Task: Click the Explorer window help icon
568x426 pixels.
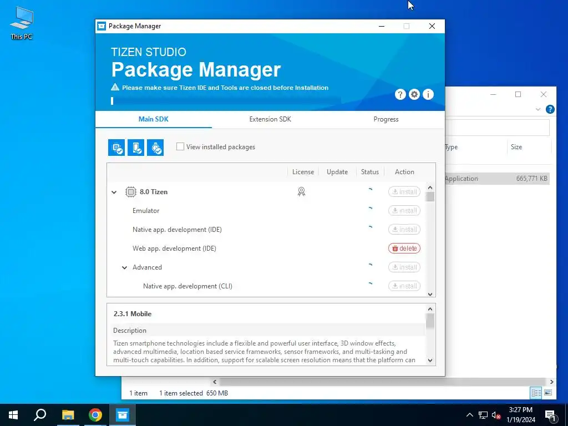Action: 550,109
